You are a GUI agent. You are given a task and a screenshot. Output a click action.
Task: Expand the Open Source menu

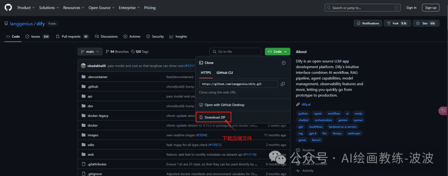pyautogui.click(x=102, y=8)
